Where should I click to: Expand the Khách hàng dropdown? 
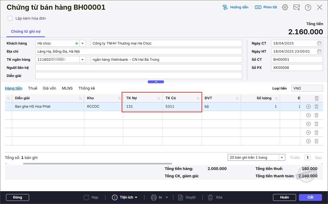click(x=83, y=43)
